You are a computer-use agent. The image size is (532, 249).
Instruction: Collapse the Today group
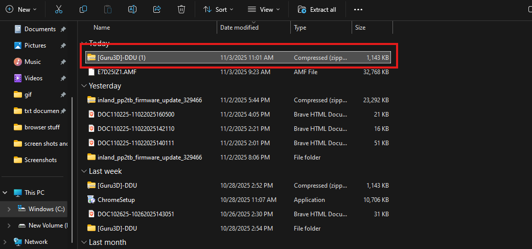pyautogui.click(x=84, y=43)
